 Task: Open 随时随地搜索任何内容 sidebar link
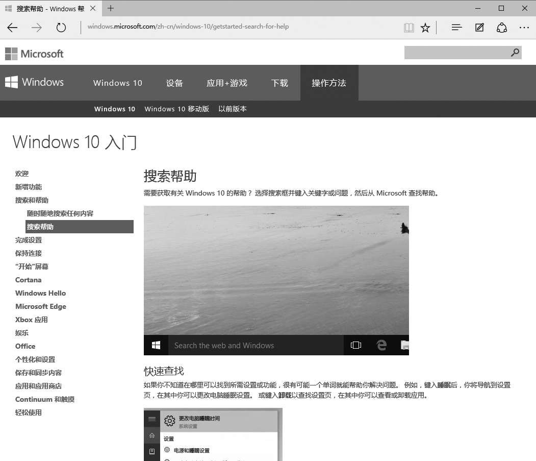pos(60,213)
